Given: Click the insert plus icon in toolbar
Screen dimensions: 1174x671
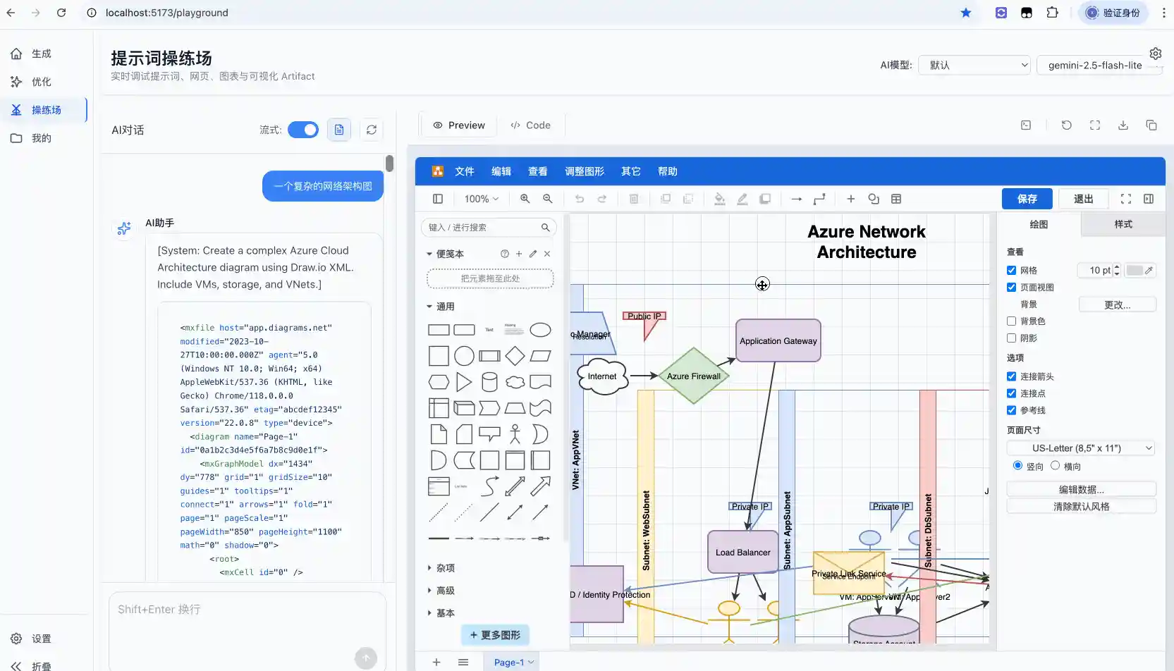Looking at the screenshot, I should coord(851,199).
